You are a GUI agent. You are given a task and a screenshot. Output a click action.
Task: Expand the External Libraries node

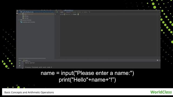(x=19, y=20)
